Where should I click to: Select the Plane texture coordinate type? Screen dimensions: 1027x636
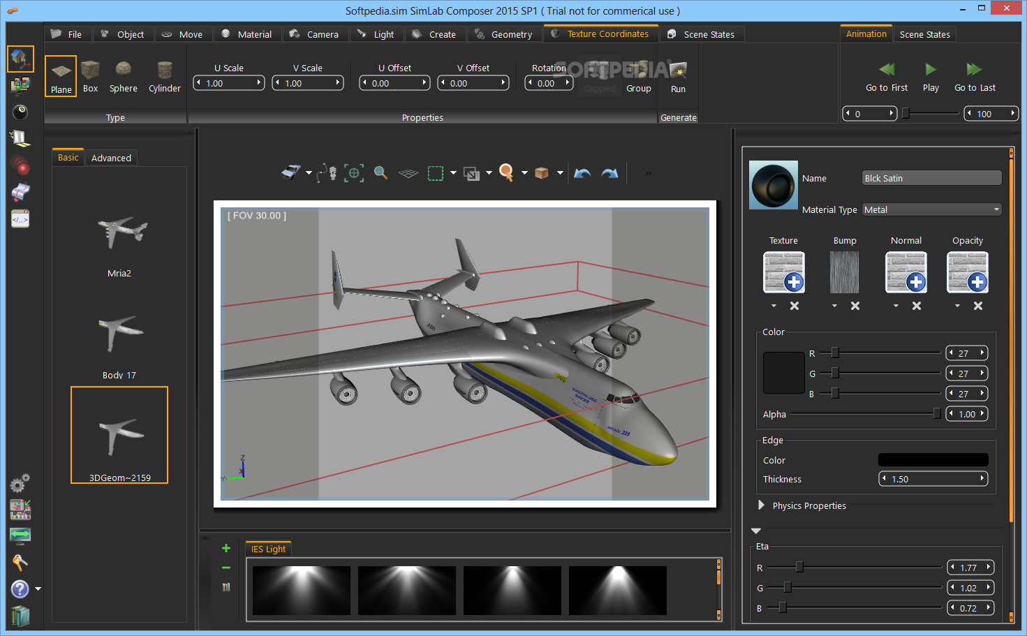pos(61,76)
